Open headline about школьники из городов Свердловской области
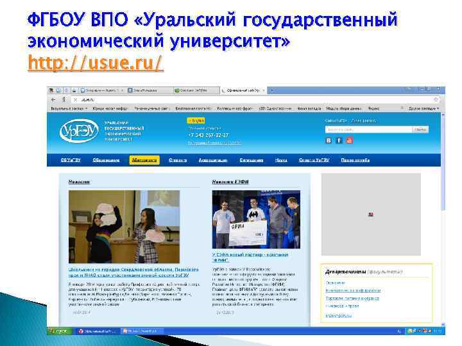 pos(133,272)
